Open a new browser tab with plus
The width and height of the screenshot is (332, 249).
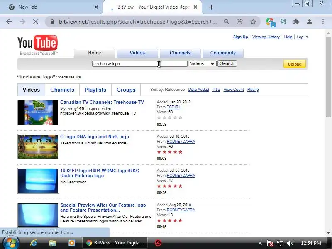211,7
